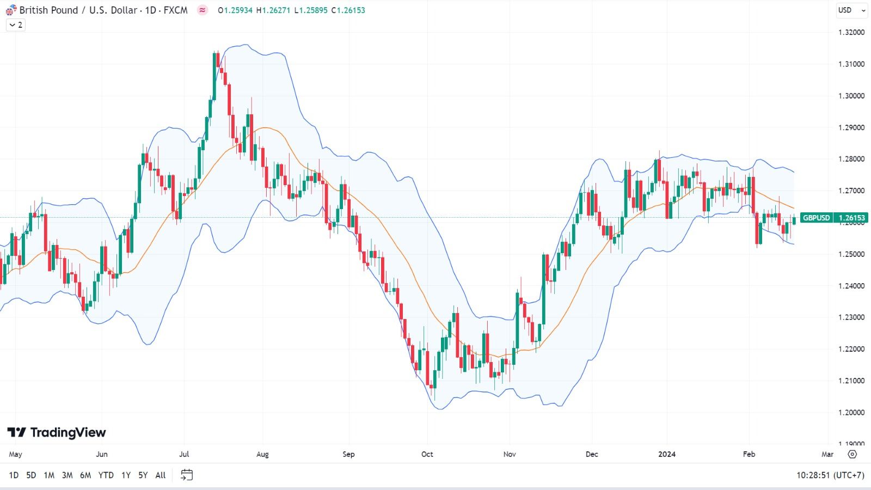The image size is (871, 490).
Task: Select the 1M time range
Action: tap(49, 475)
